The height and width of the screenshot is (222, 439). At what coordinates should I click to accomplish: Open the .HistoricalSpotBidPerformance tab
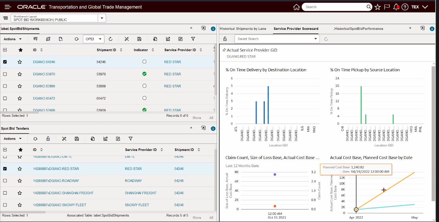point(358,29)
